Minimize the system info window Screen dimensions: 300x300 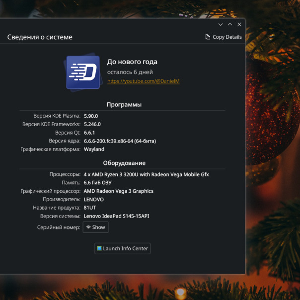coord(221,24)
